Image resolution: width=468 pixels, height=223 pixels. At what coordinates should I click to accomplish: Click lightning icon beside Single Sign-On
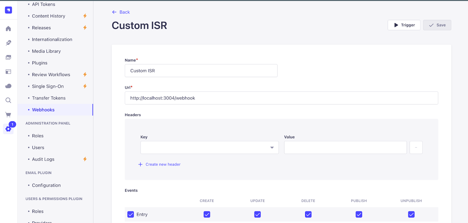click(x=85, y=86)
